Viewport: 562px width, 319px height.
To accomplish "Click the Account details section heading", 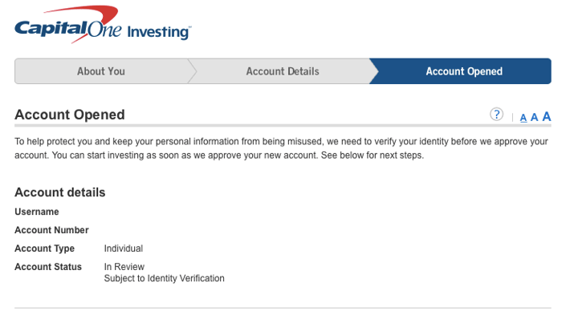I will click(x=60, y=192).
